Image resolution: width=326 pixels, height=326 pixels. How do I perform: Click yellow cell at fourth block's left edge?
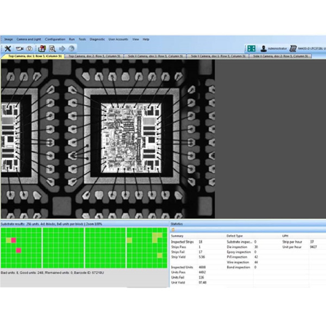129,240
